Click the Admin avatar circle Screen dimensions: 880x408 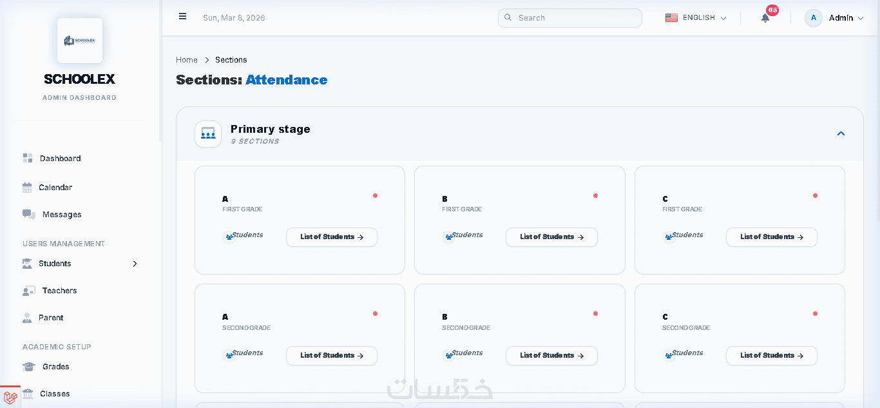pyautogui.click(x=814, y=18)
